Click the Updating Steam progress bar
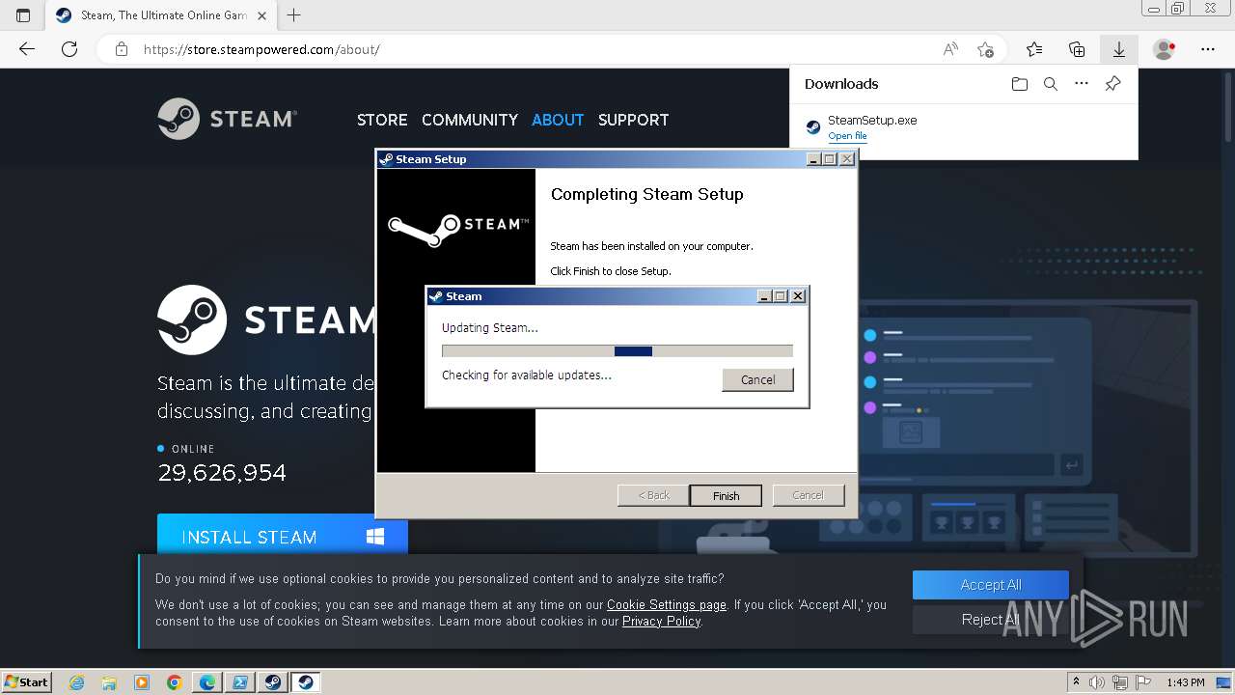1235x695 pixels. tap(617, 351)
